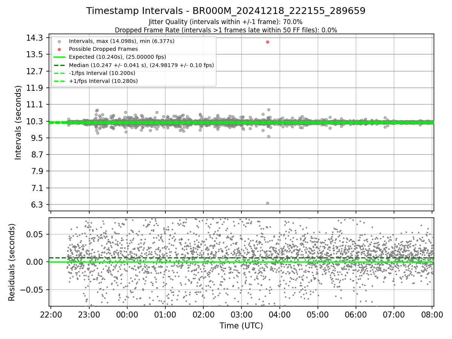Click legend entry 'Intervals, max (14.098s), min (6.377s)'
Viewport: 452px width, 339px height.
tap(122, 41)
